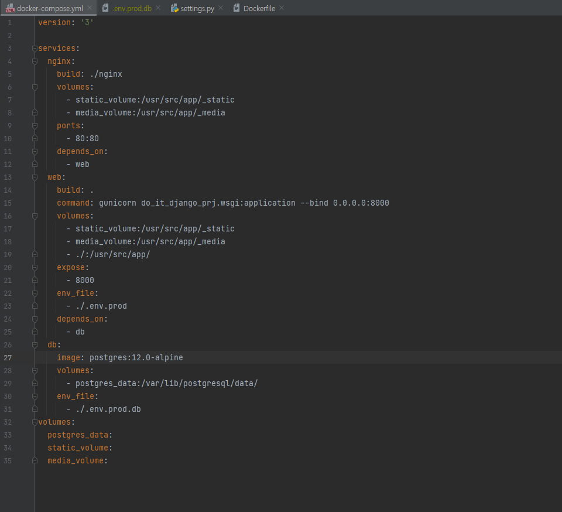Image resolution: width=562 pixels, height=512 pixels.
Task: Collapse the depends_on block on line 24
Action: 35,319
